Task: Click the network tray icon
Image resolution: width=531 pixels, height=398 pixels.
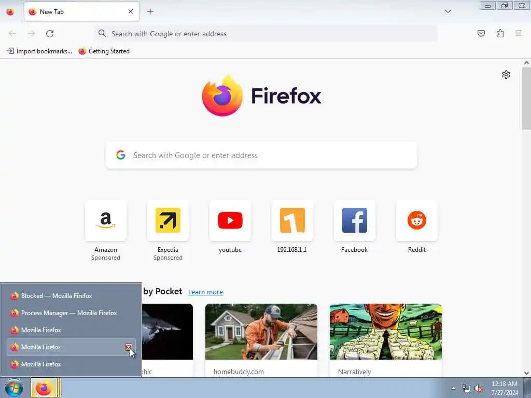Action: 466,389
